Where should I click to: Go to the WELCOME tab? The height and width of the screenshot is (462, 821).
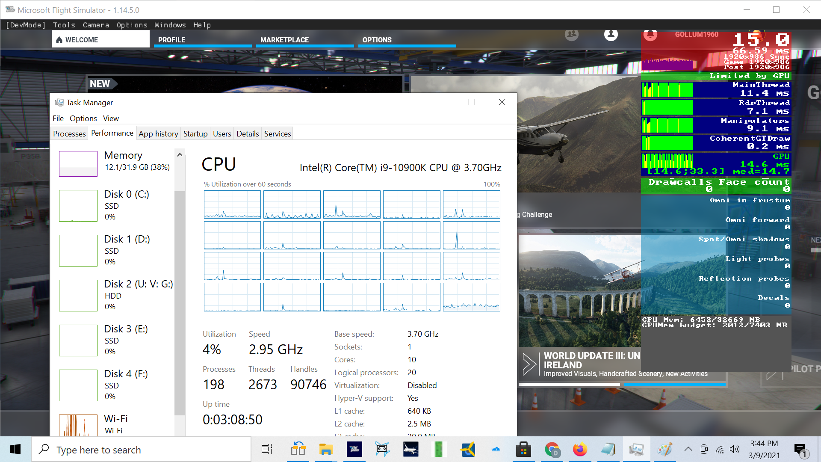click(x=101, y=40)
